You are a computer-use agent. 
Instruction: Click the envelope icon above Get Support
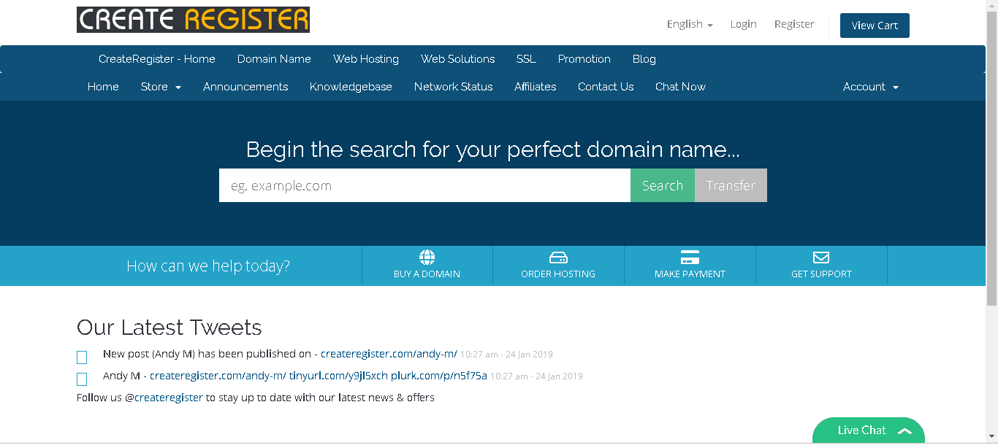click(x=821, y=258)
